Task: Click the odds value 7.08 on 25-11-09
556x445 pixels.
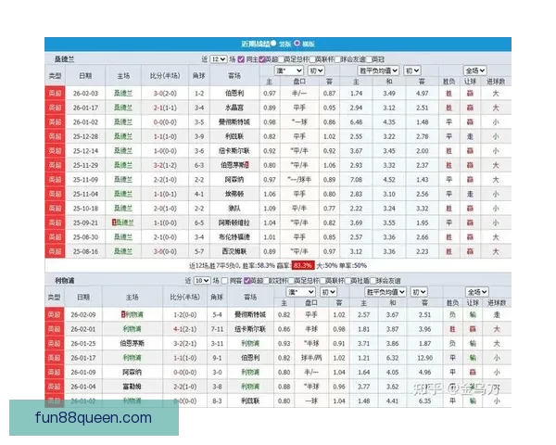Action: [x=356, y=180]
